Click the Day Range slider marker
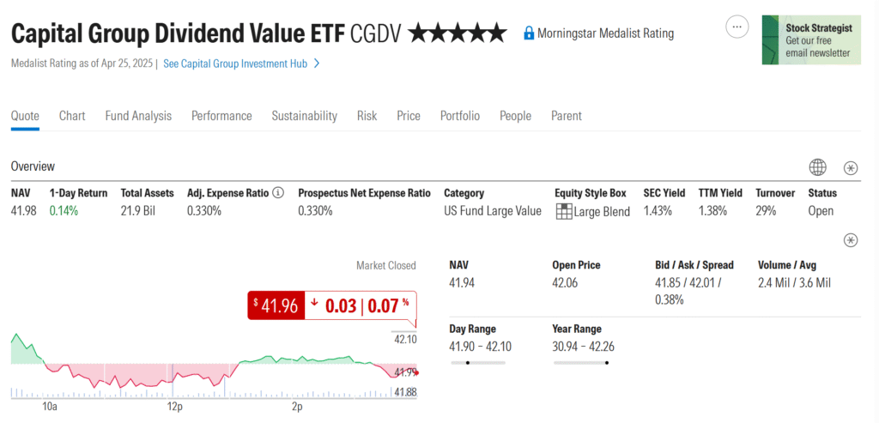 tap(468, 363)
